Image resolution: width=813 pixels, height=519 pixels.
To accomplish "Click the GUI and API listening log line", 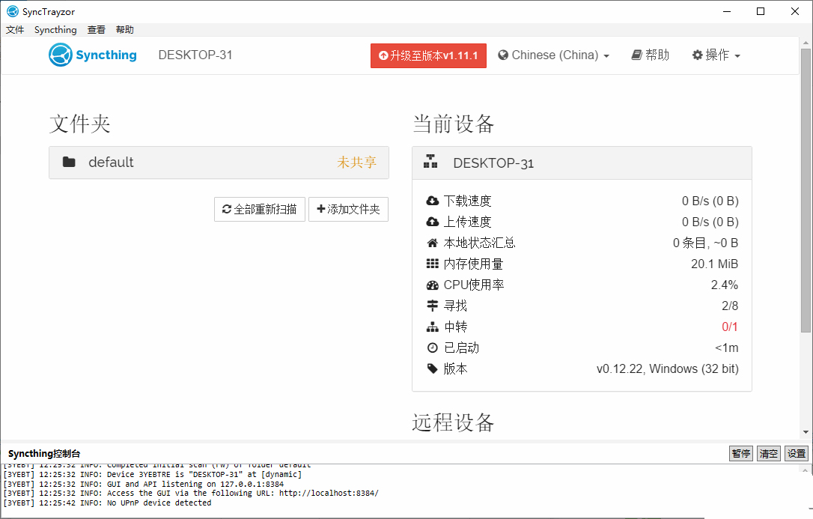I will point(143,484).
